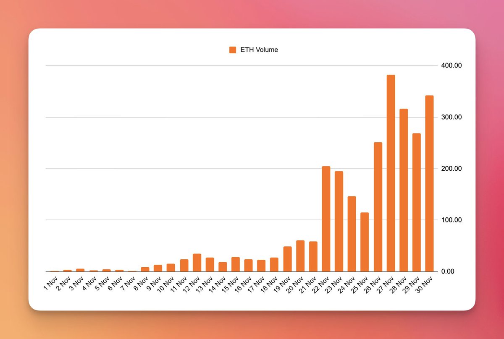Click the 5 Nov axis label

102,283
